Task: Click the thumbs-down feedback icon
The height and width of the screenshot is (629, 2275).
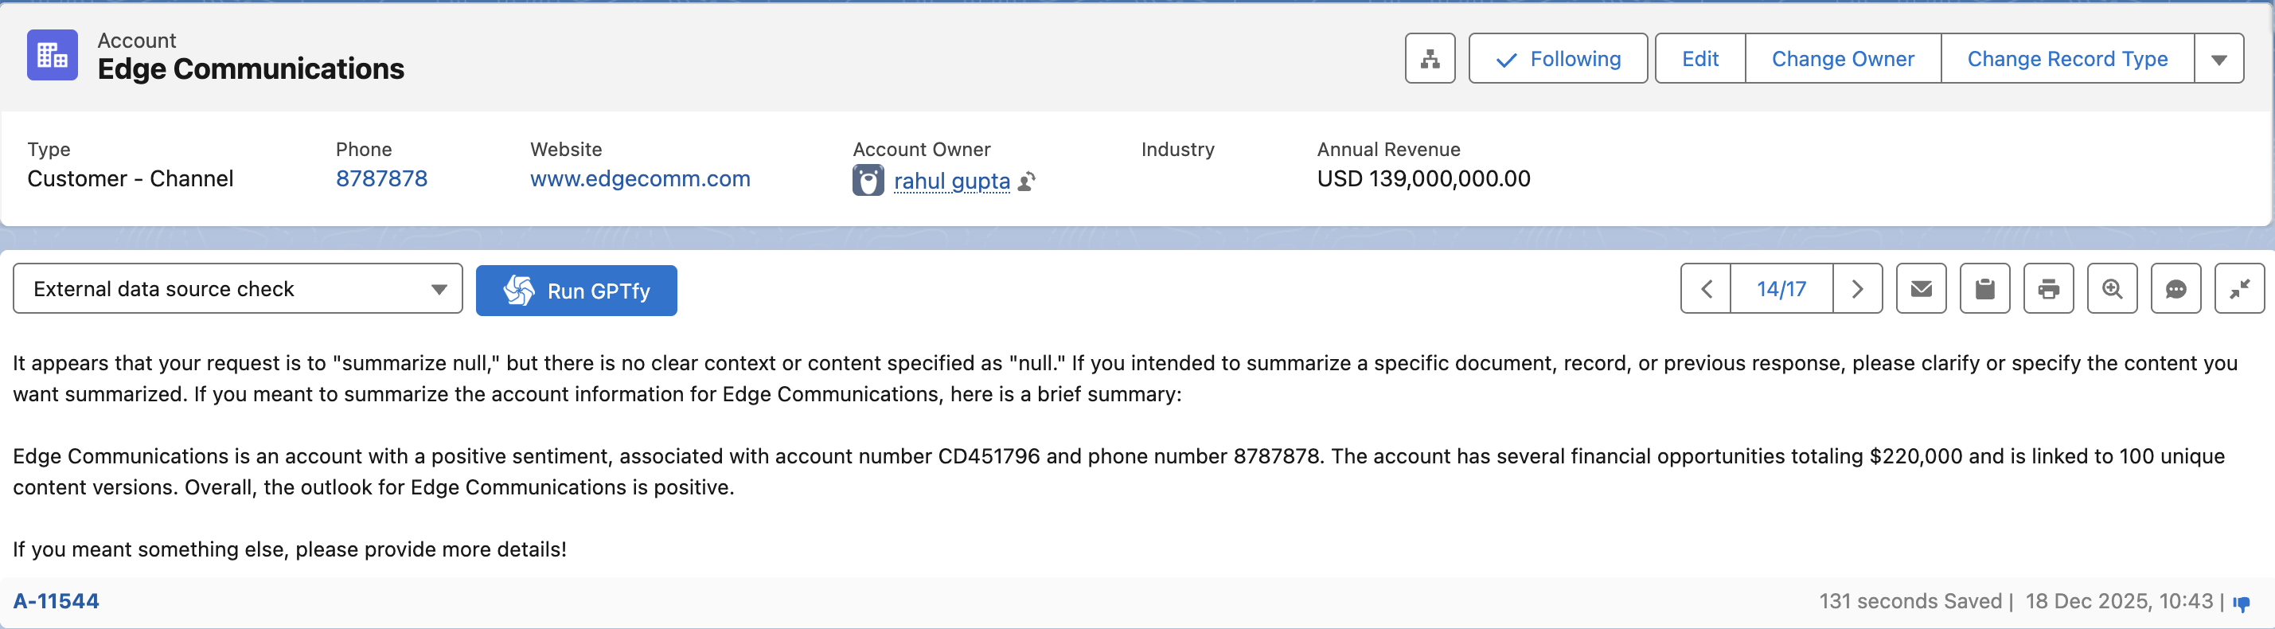Action: 2242,604
